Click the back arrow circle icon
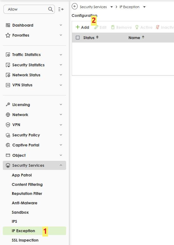This screenshot has height=245, width=174. click(75, 6)
